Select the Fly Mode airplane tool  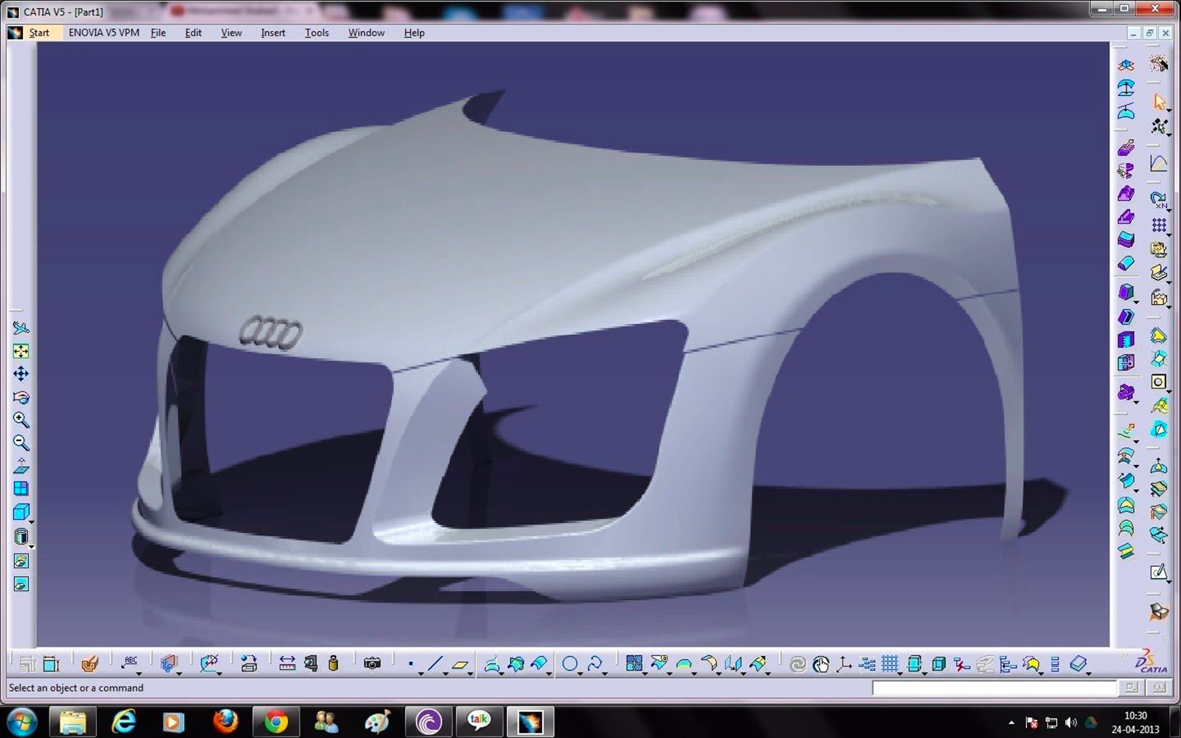(x=21, y=328)
